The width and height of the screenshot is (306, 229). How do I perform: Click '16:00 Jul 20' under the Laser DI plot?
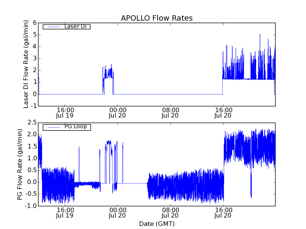223,113
